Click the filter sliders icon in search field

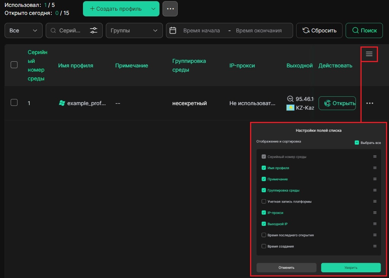94,30
